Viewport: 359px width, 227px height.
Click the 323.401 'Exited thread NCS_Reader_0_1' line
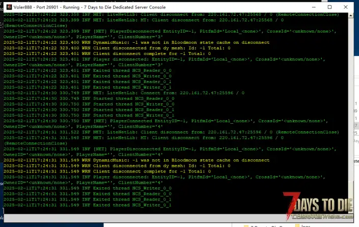(88, 82)
